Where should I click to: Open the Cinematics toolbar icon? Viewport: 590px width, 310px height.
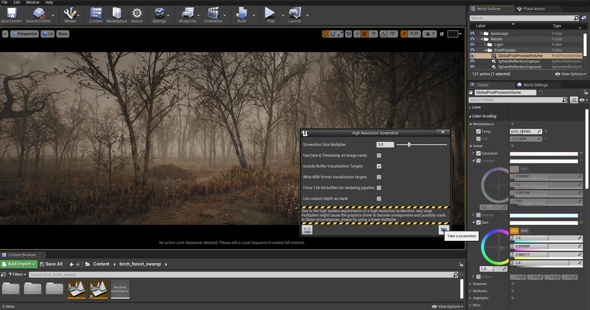click(x=213, y=15)
